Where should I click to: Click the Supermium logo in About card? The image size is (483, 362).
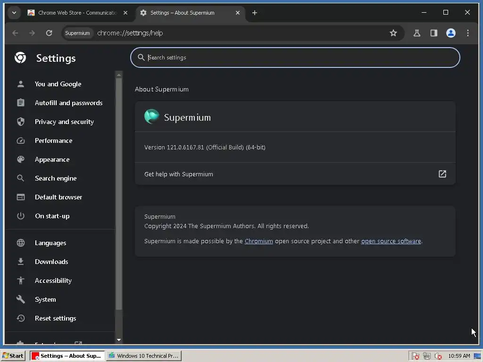[x=151, y=117]
